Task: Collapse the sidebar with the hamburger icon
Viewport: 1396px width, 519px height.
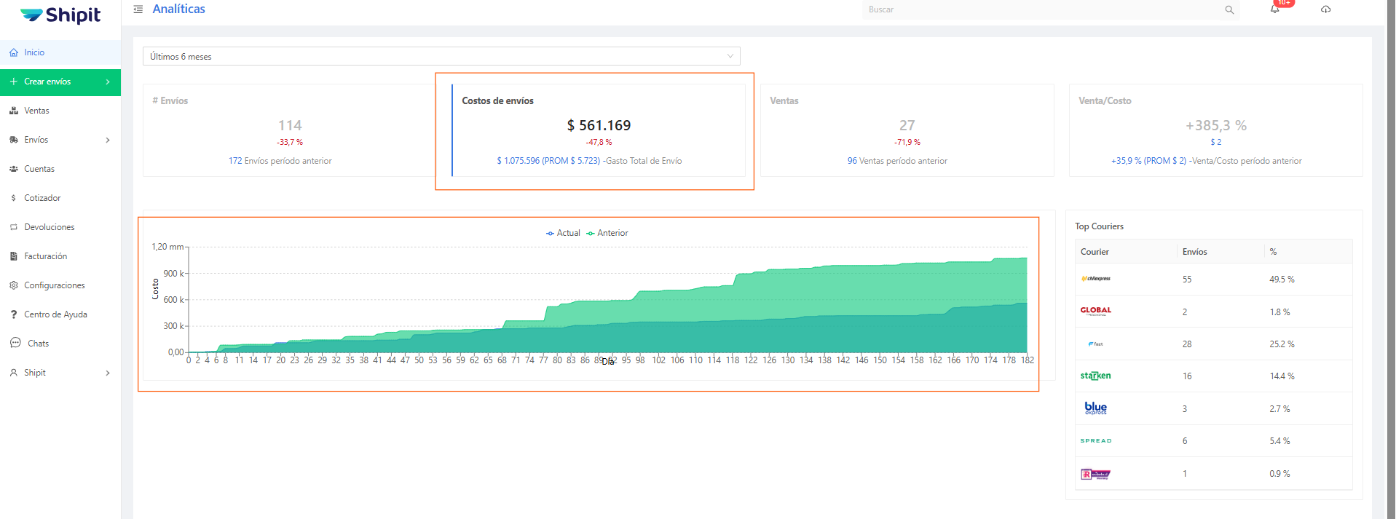Action: 138,9
